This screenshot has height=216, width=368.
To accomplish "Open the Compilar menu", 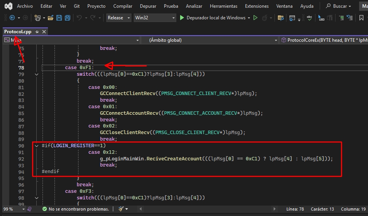I will pos(123,6).
